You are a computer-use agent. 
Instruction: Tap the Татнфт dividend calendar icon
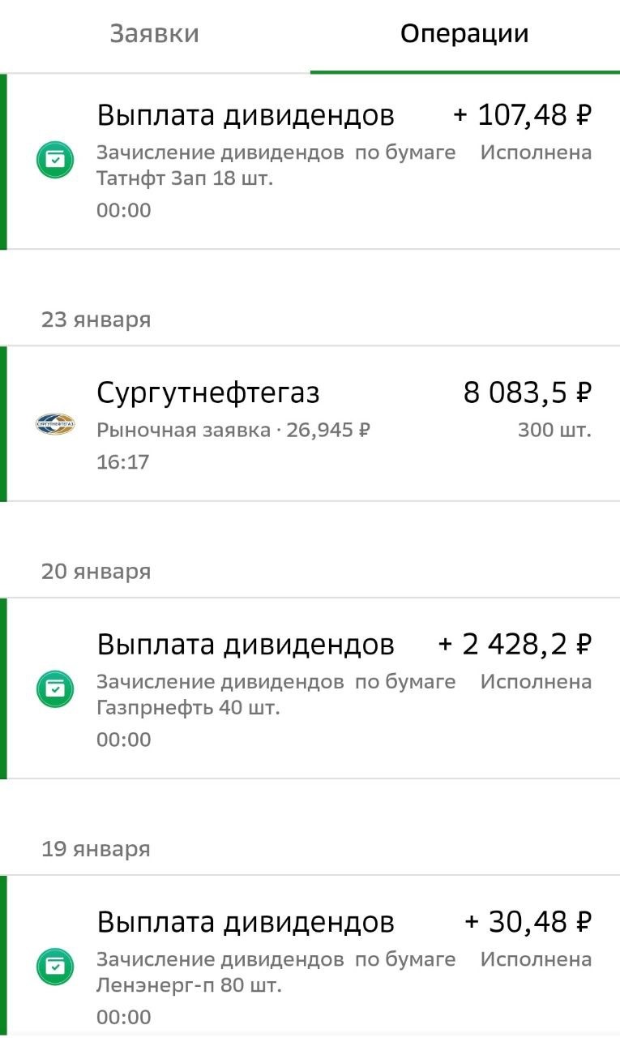tap(55, 160)
